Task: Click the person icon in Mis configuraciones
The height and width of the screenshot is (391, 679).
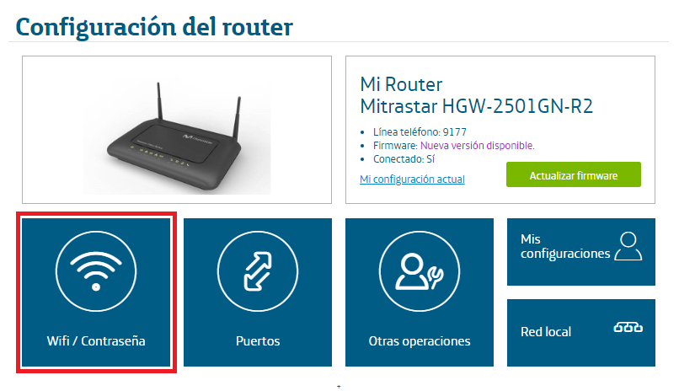Action: tap(628, 246)
